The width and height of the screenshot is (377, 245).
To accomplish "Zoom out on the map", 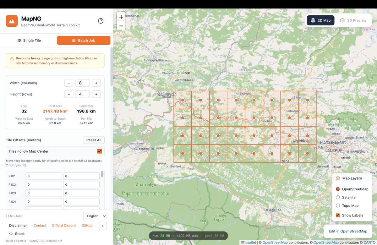I will tap(121, 26).
